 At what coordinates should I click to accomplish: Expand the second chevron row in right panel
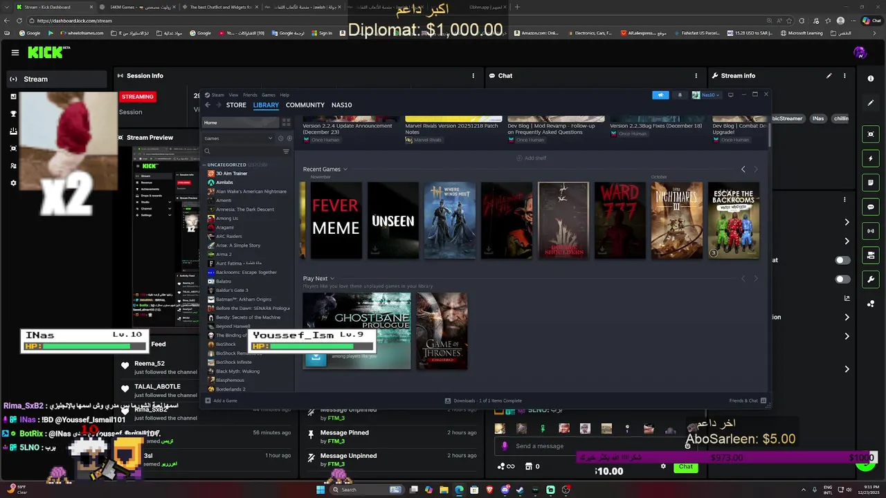[847, 241]
